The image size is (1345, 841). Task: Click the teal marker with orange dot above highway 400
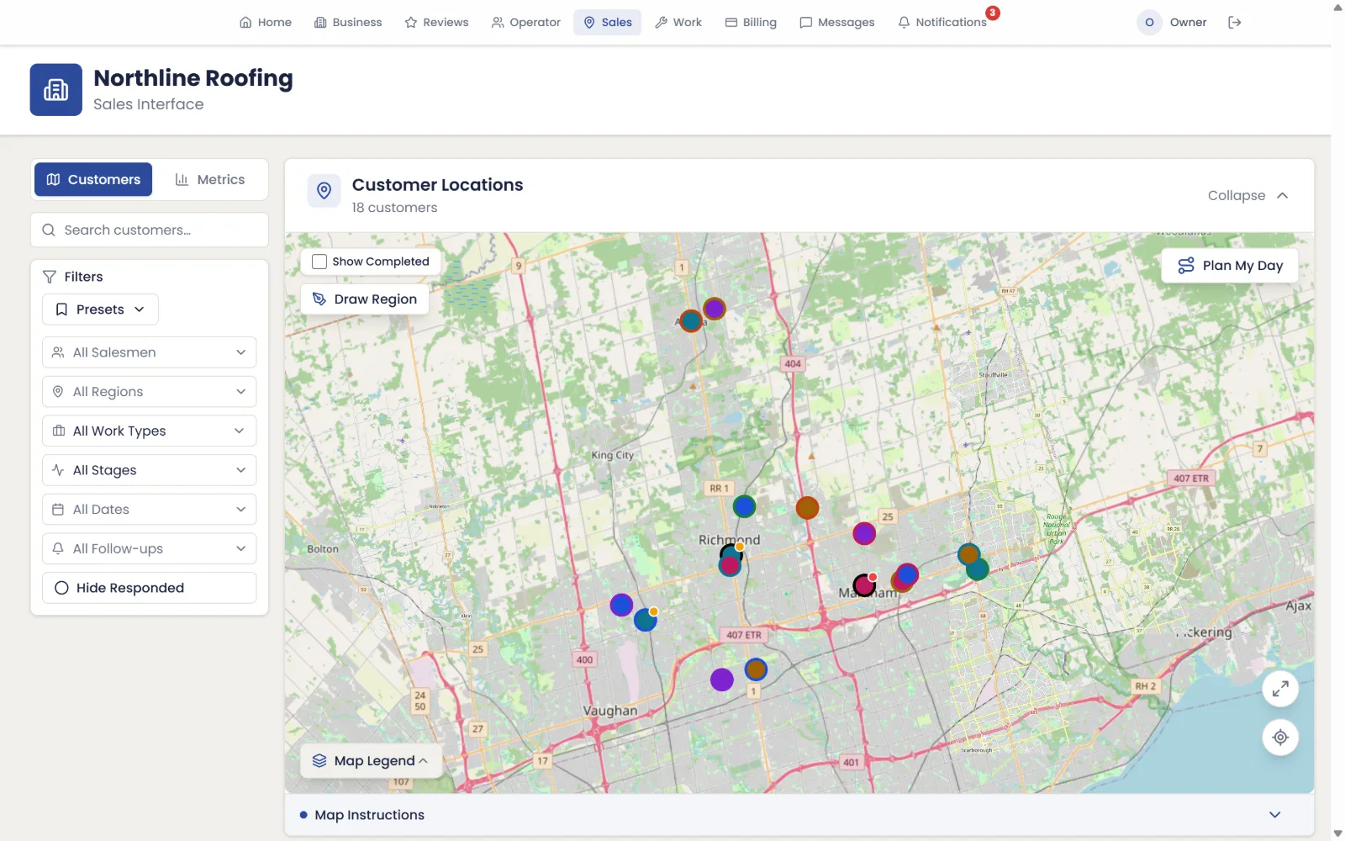[646, 620]
